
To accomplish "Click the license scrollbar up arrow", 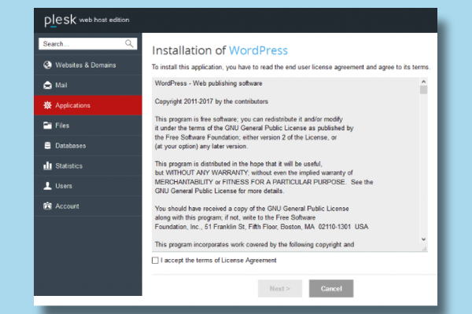I will (x=424, y=80).
